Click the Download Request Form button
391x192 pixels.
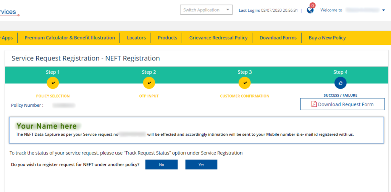pyautogui.click(x=342, y=104)
